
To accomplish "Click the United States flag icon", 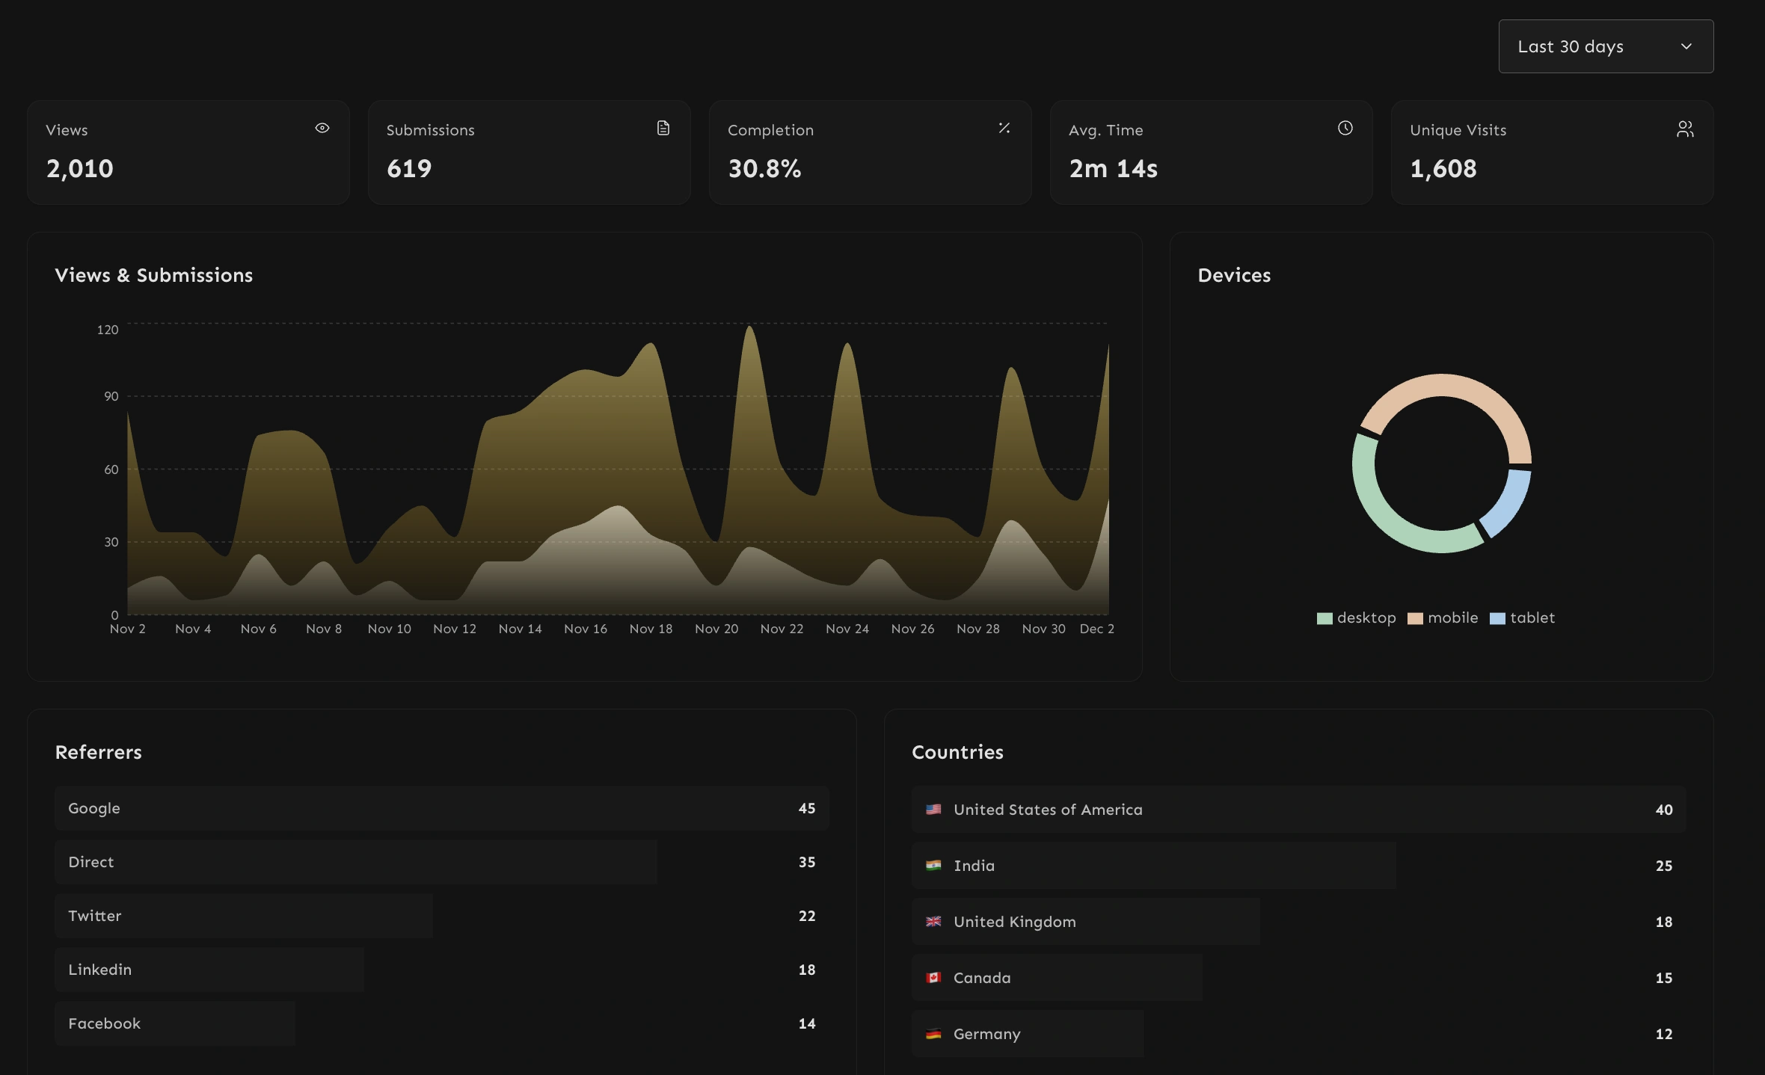I will [x=933, y=808].
